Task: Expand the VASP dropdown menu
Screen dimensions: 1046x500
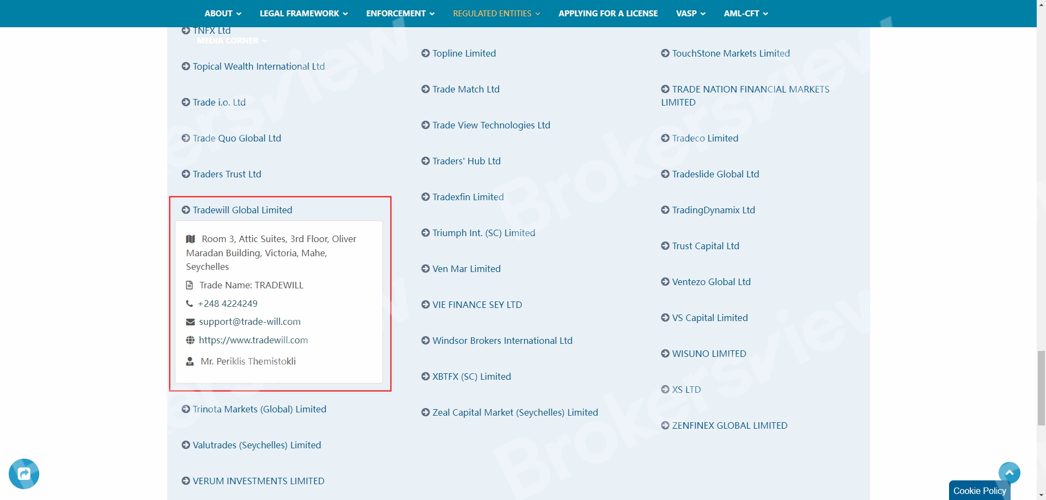Action: [691, 14]
